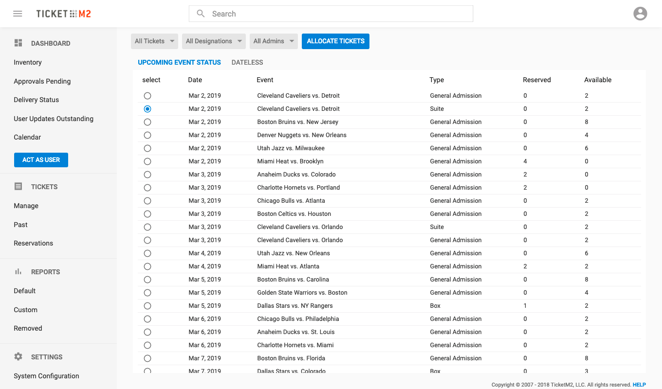The height and width of the screenshot is (389, 662).
Task: Click the Allocate Tickets button
Action: coord(335,41)
